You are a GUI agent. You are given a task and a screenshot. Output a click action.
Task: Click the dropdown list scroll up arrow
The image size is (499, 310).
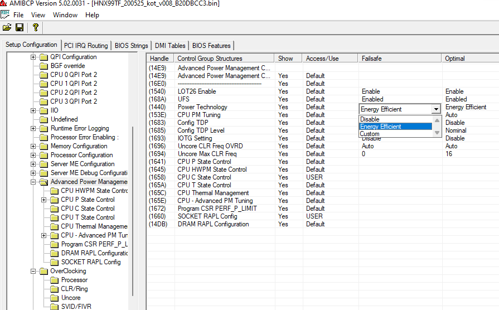(x=437, y=120)
